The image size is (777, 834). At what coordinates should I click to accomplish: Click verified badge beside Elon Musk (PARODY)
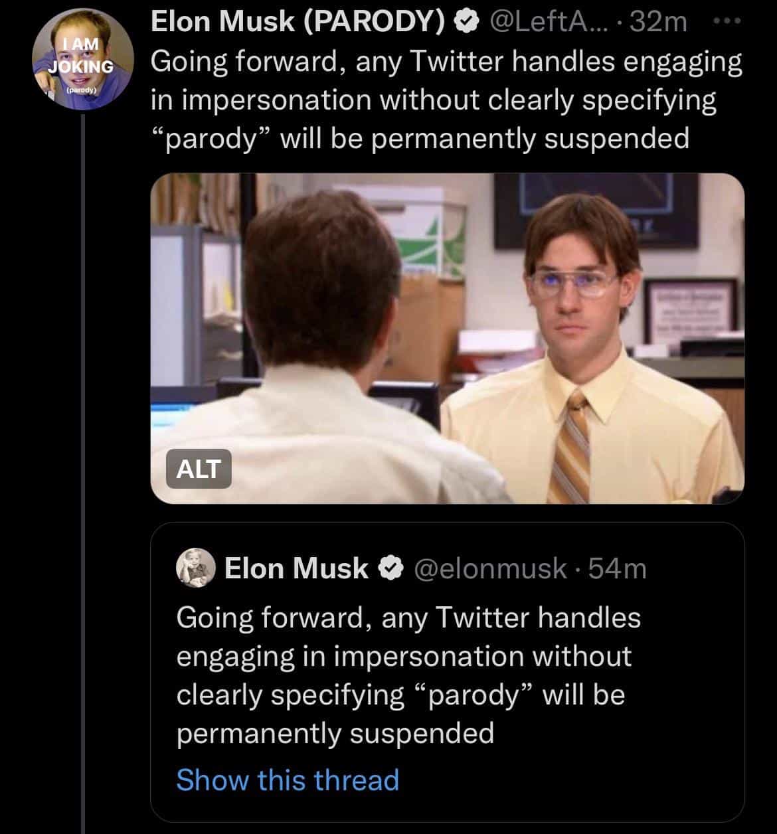[x=467, y=23]
